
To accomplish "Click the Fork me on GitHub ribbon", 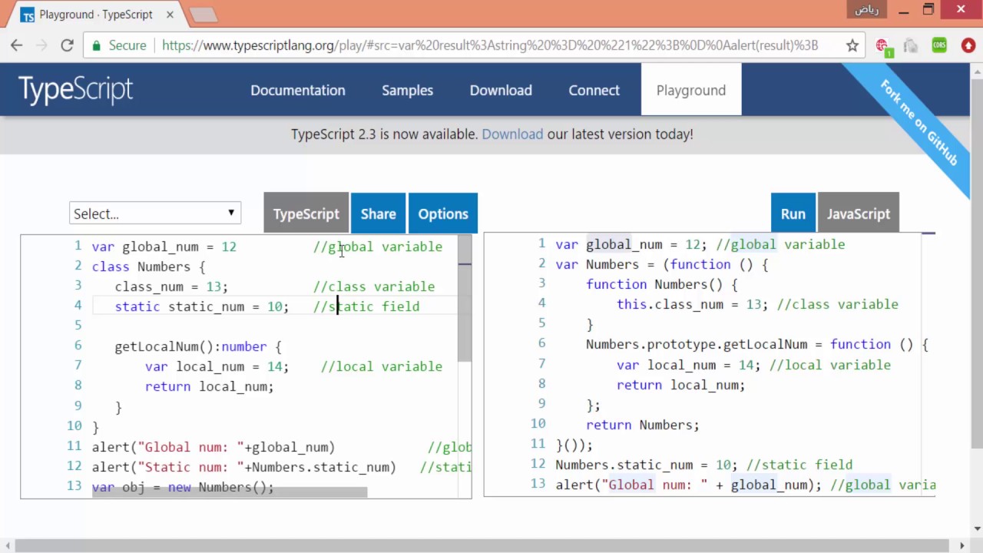I will click(918, 123).
